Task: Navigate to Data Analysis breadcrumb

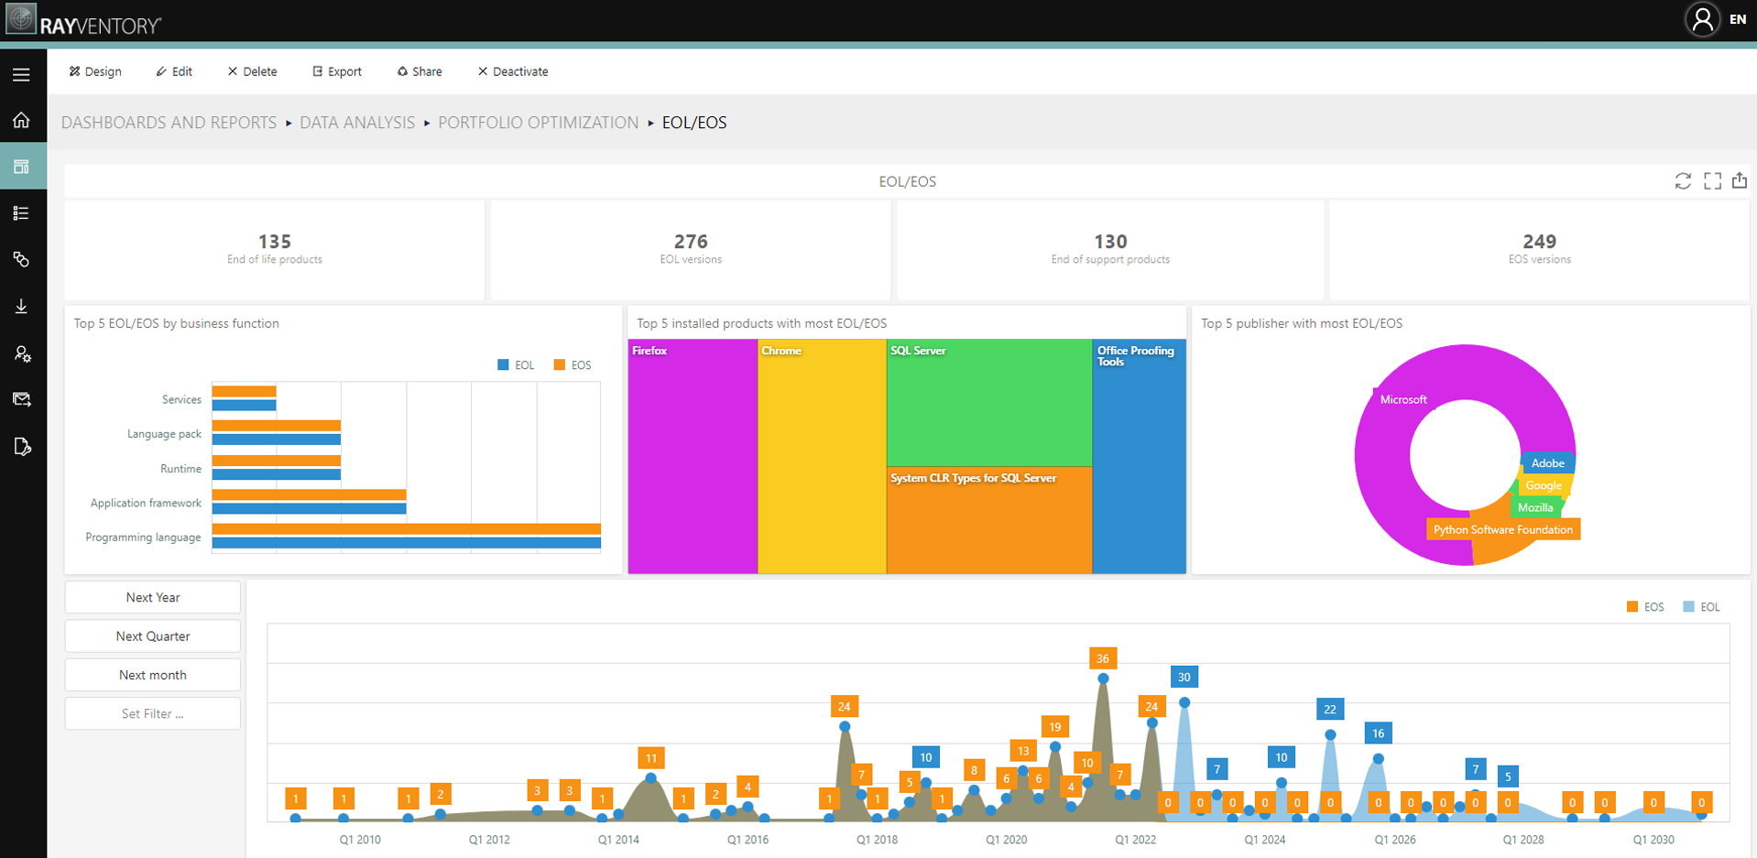Action: [x=357, y=123]
